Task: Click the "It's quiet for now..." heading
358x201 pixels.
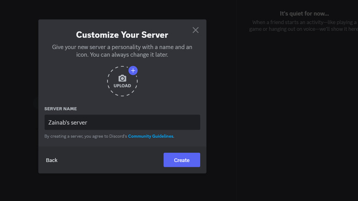Action: click(304, 14)
